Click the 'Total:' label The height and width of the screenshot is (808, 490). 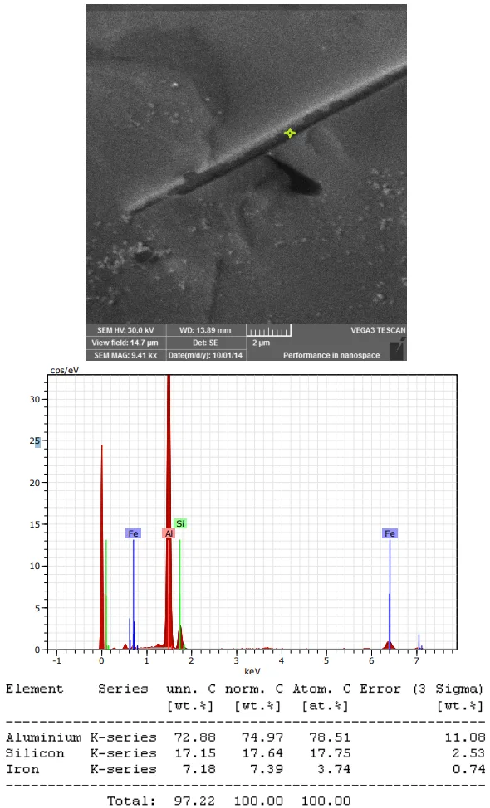click(x=131, y=801)
